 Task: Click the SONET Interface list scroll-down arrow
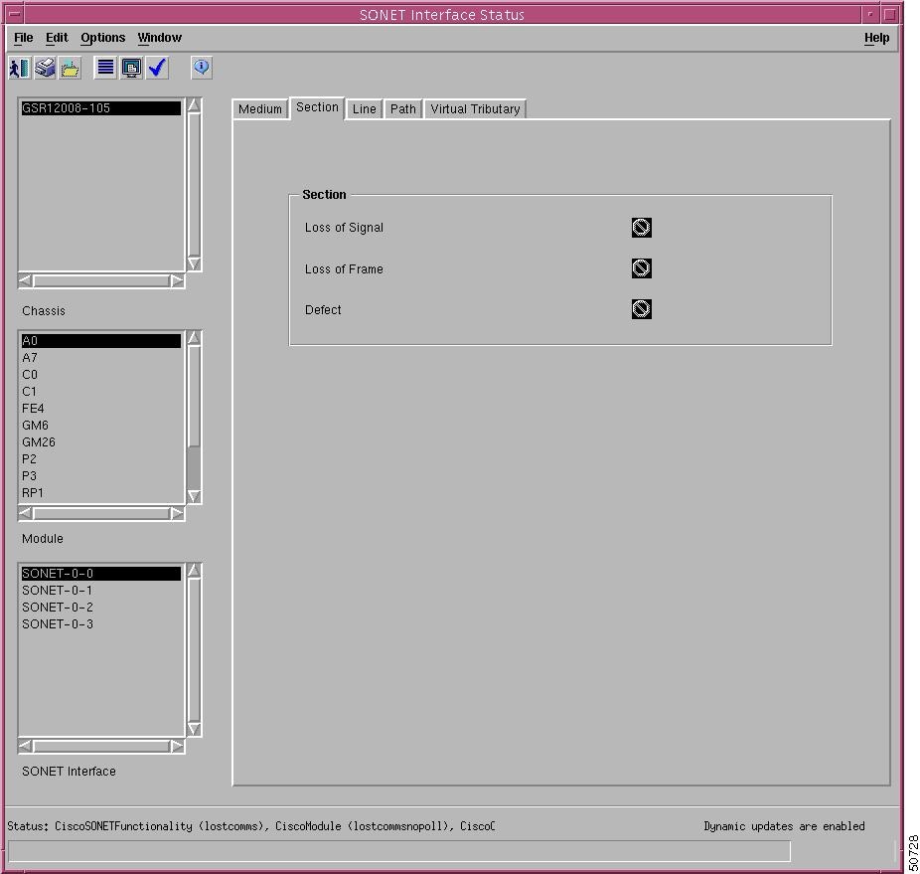[194, 729]
